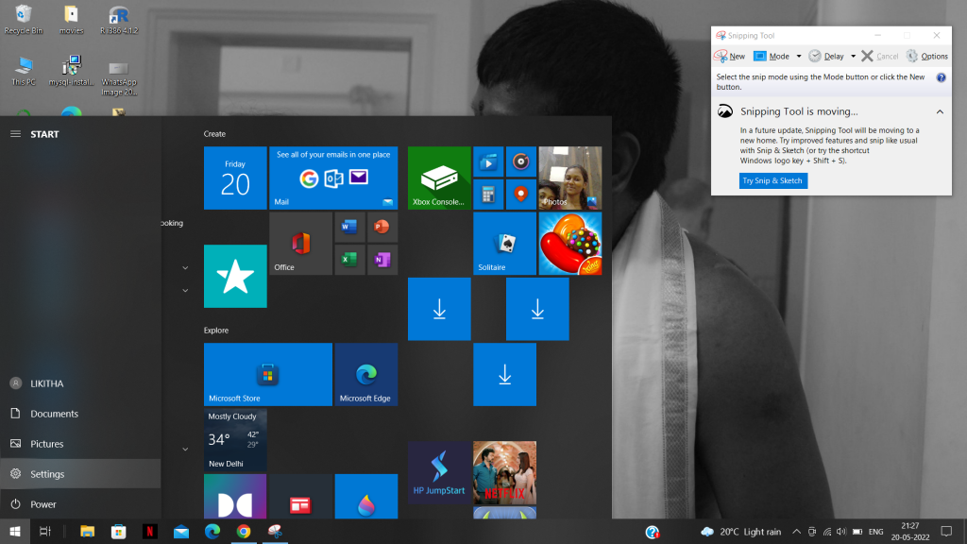Collapse the 'Snipping Tool is moving' notice
The width and height of the screenshot is (967, 544).
pos(940,111)
